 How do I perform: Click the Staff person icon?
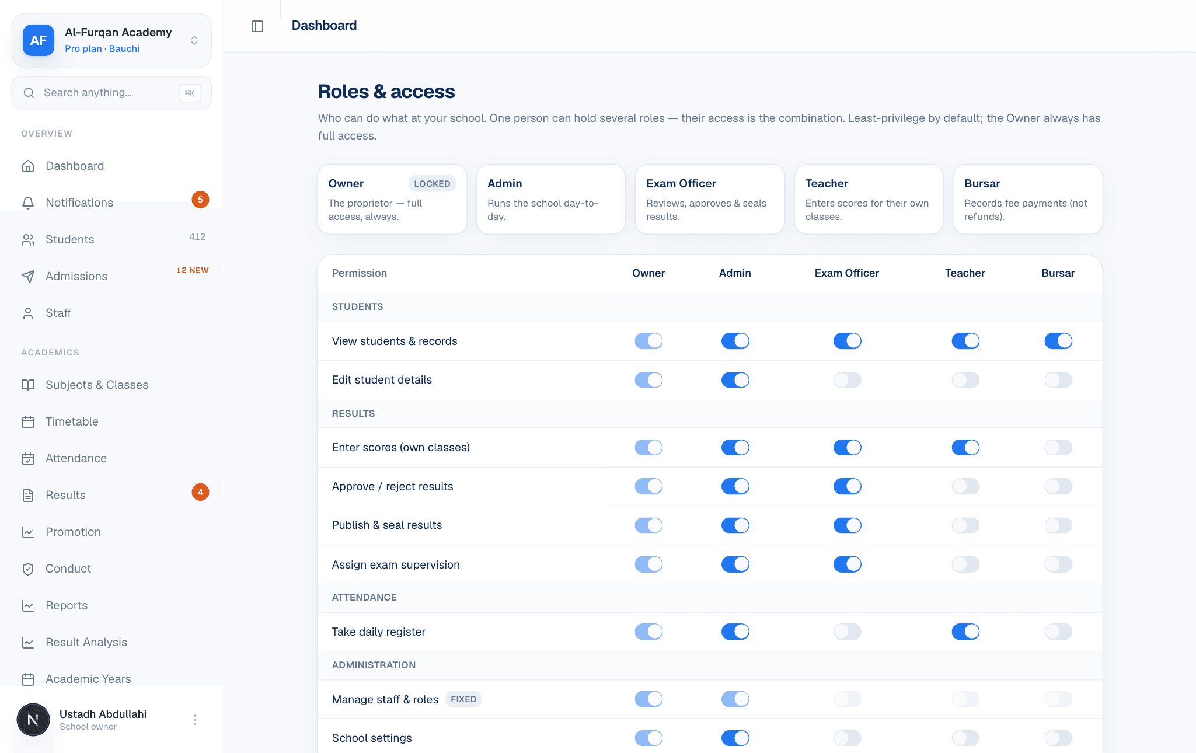point(28,313)
